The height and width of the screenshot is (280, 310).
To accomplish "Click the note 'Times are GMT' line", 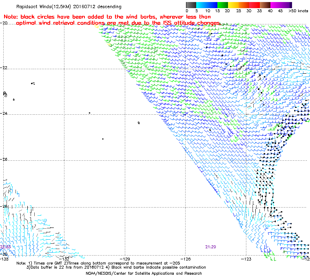I will (98, 263).
